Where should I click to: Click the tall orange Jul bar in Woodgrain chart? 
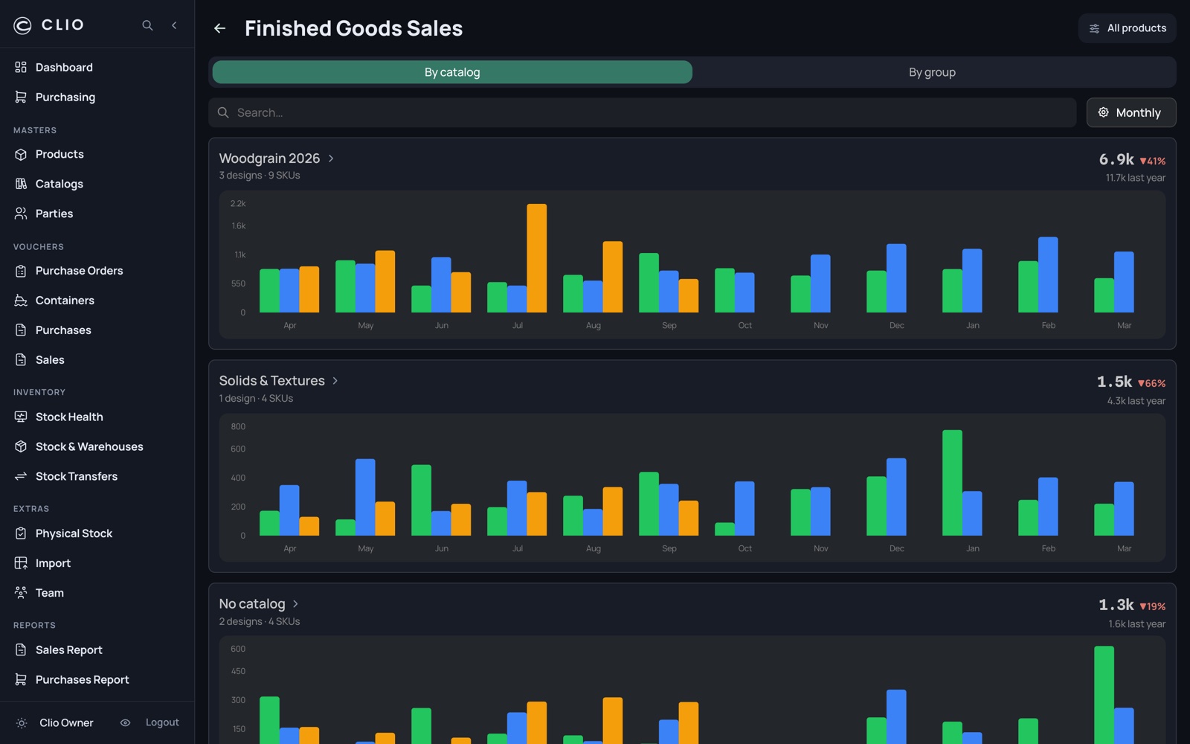(x=536, y=258)
